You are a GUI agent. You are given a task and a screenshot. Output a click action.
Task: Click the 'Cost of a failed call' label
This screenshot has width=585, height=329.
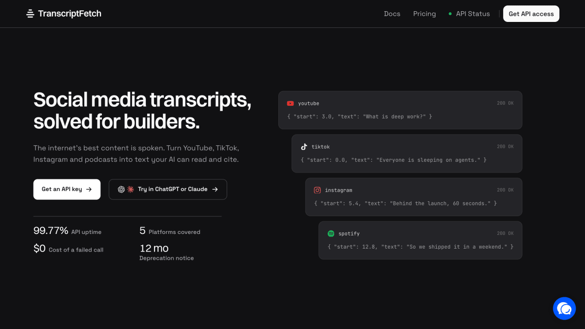[76, 250]
